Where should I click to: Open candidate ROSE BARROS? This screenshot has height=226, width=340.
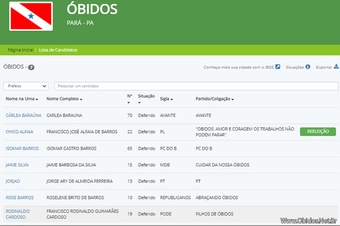pos(20,198)
